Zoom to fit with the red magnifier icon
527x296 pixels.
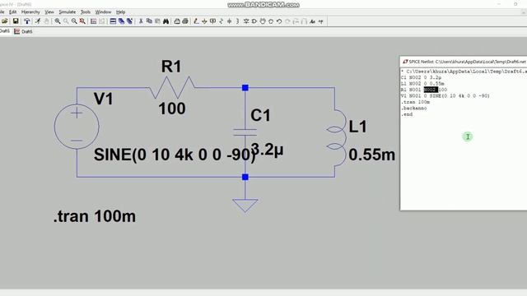[x=82, y=21]
